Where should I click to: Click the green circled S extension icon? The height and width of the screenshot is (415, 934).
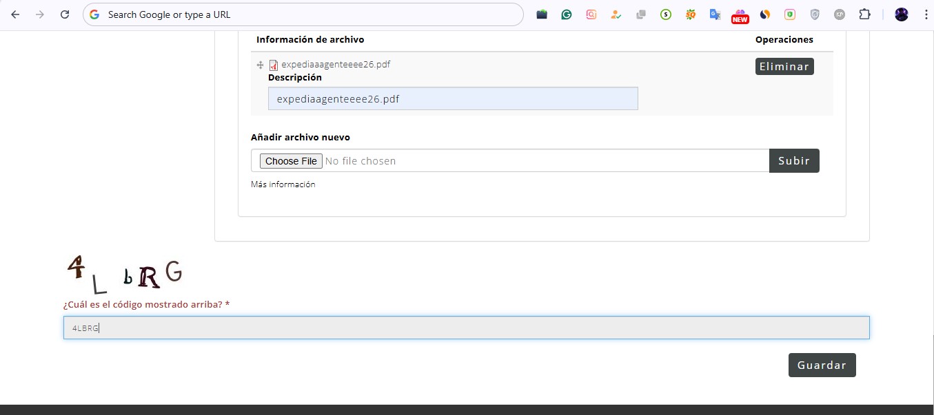tap(665, 14)
